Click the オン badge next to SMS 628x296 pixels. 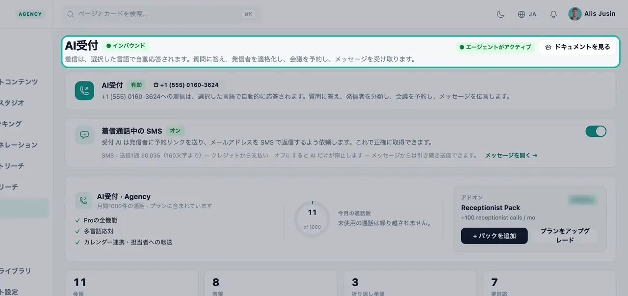[175, 131]
